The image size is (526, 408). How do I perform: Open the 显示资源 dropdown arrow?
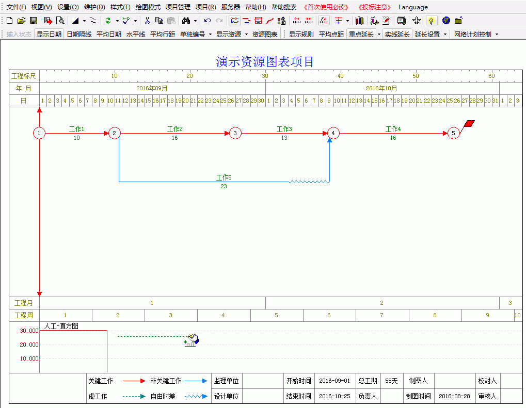[x=246, y=34]
